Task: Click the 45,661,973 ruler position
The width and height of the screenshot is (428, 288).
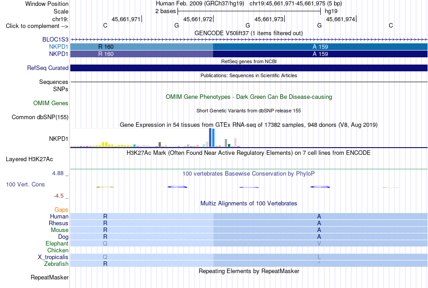Action: [269, 19]
